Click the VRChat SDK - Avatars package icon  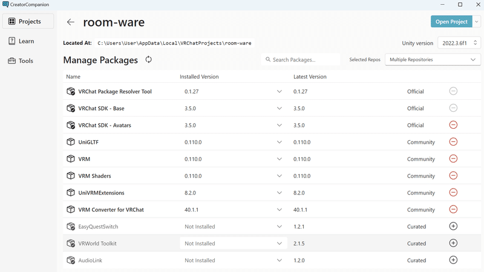tap(71, 125)
